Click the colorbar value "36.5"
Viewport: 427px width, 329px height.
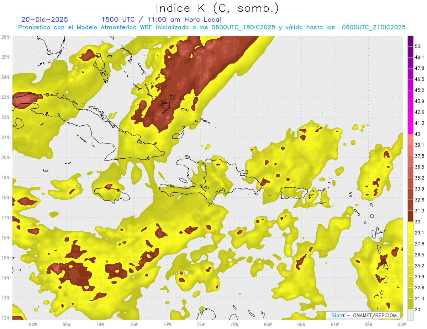[x=420, y=167]
